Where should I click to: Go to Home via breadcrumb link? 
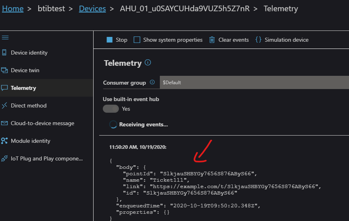tap(13, 8)
